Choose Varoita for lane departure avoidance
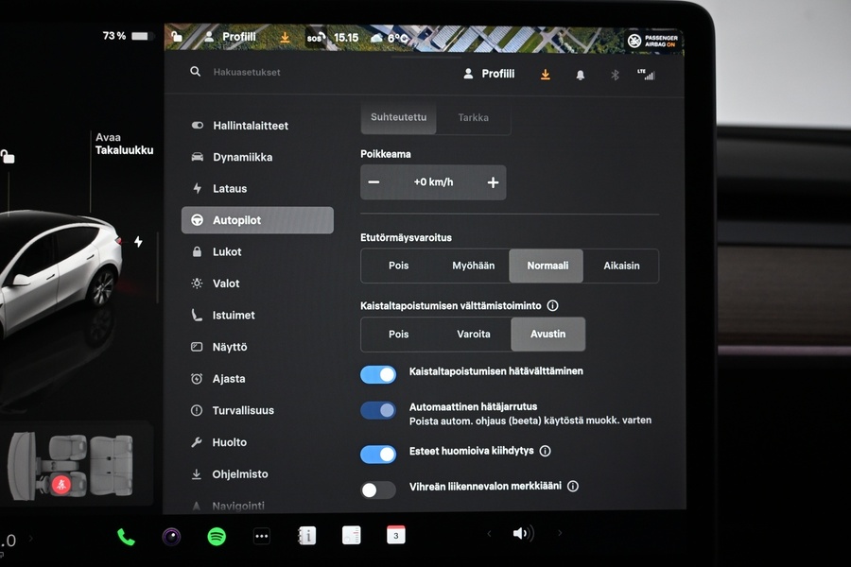 (x=474, y=335)
